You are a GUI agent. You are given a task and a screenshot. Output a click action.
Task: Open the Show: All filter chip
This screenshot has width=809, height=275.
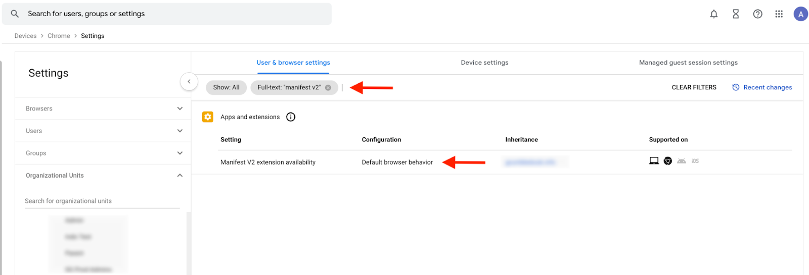click(226, 87)
